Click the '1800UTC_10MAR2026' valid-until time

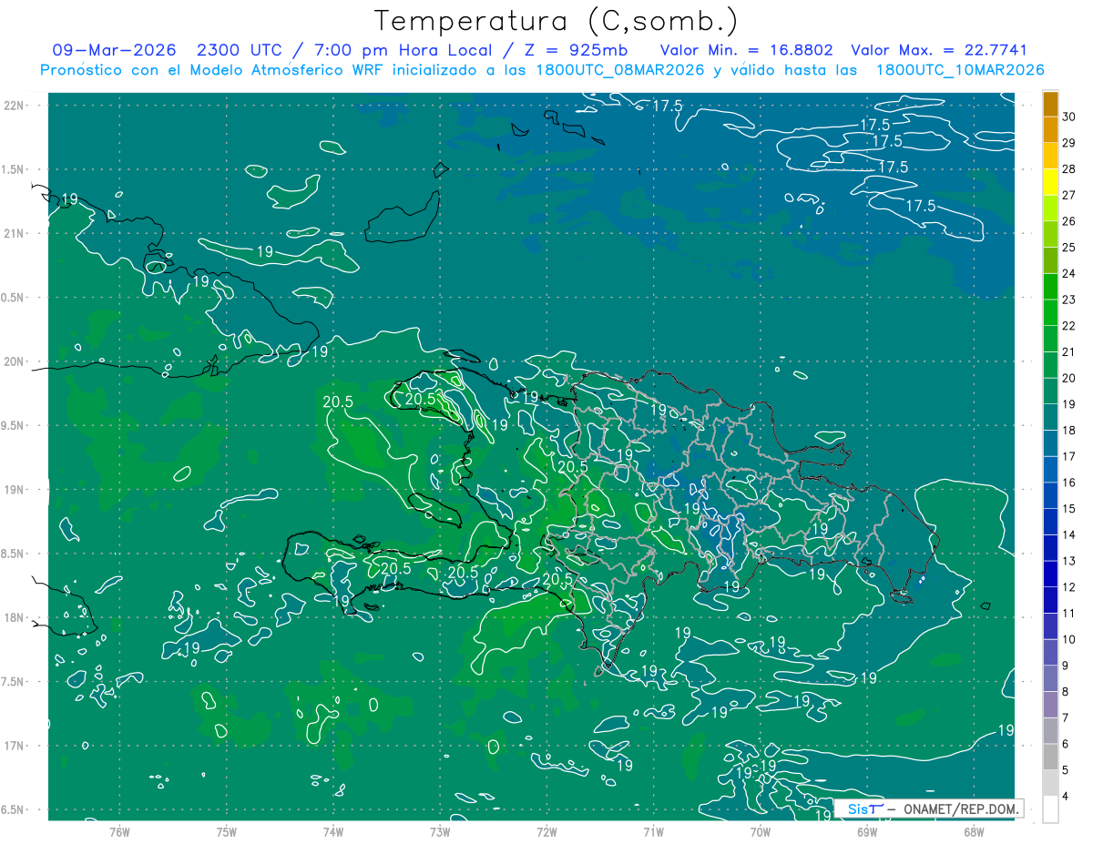pos(959,69)
